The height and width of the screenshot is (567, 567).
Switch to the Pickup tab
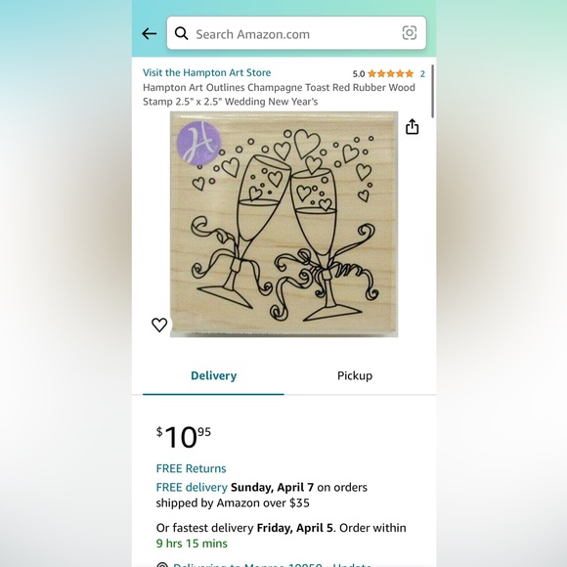[355, 375]
